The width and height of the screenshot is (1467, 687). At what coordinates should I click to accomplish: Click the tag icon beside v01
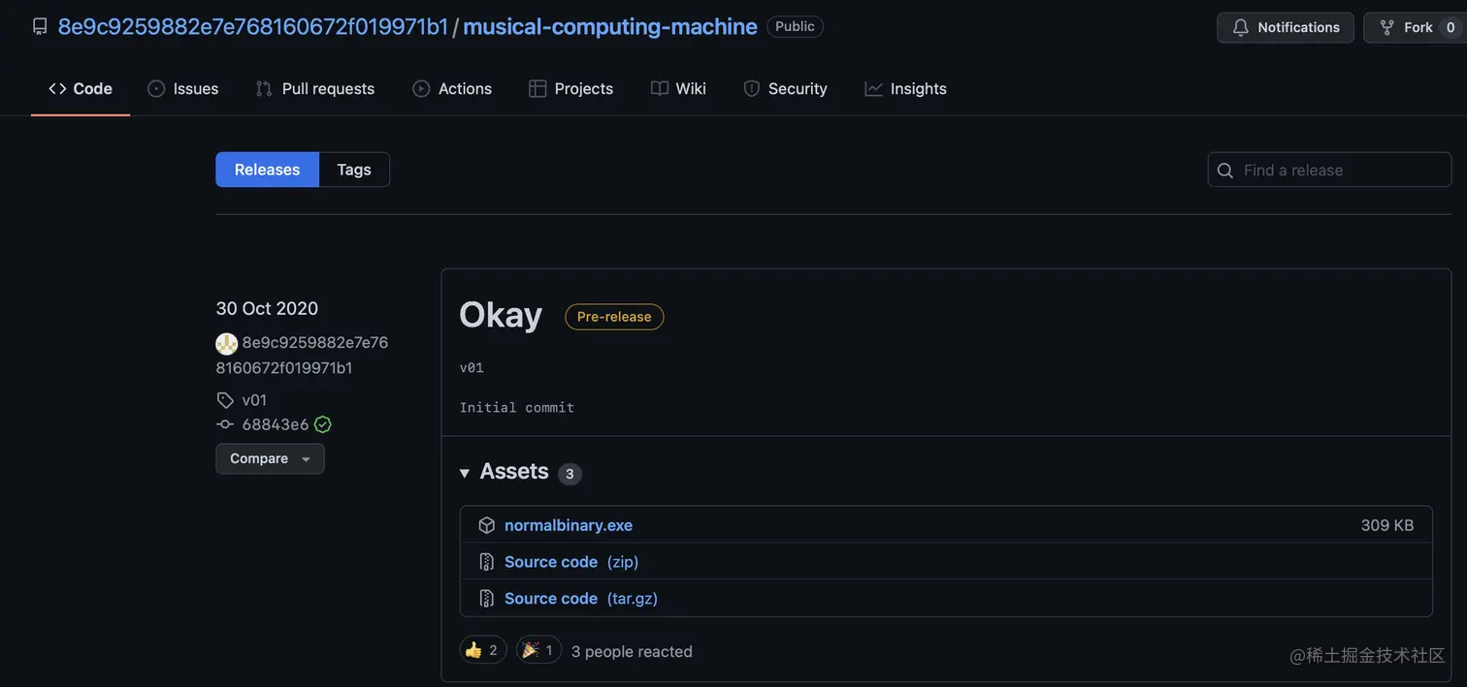click(225, 400)
